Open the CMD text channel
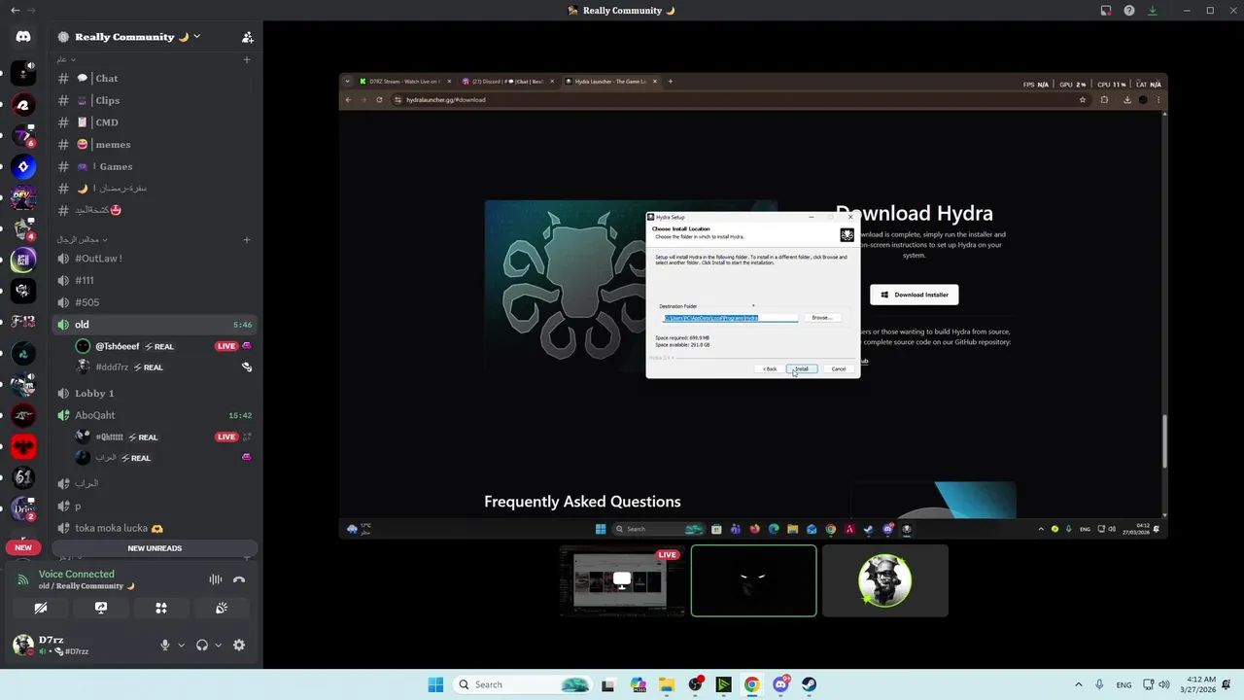1244x700 pixels. 155,122
